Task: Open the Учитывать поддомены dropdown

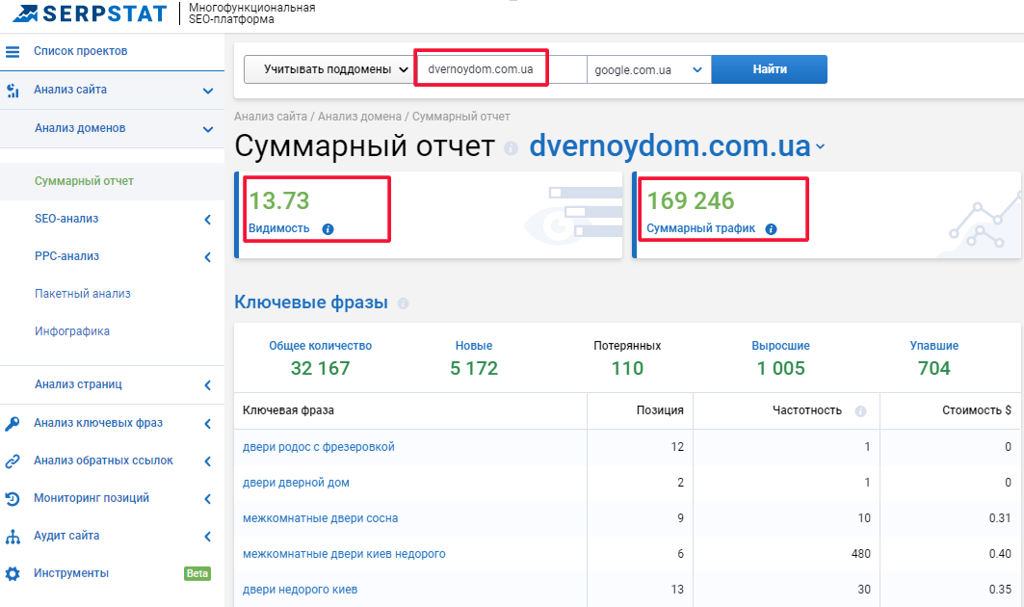Action: 329,69
